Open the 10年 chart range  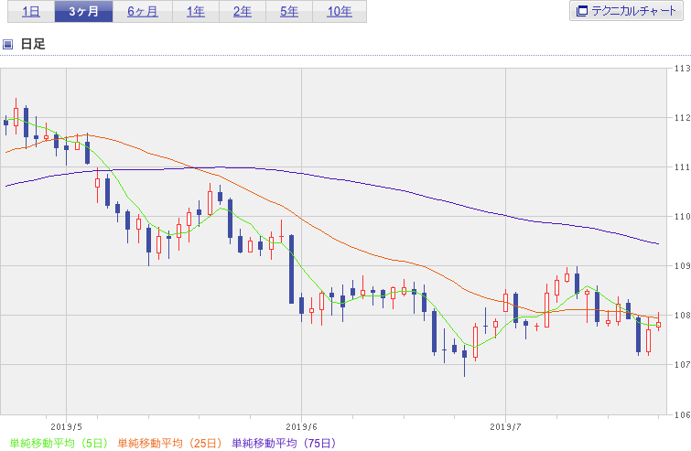point(340,12)
